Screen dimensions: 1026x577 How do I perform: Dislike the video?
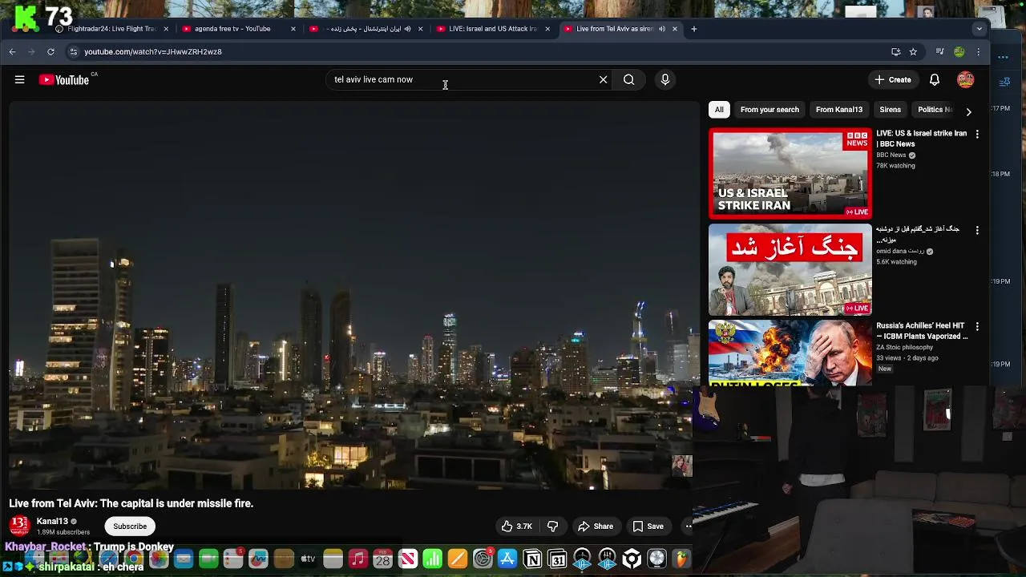(x=552, y=527)
